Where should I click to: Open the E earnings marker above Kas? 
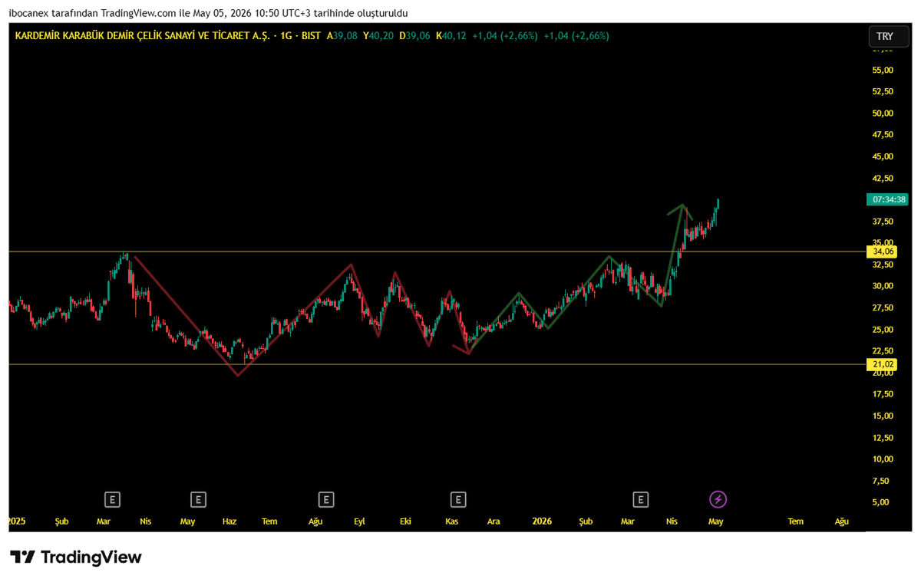point(458,500)
